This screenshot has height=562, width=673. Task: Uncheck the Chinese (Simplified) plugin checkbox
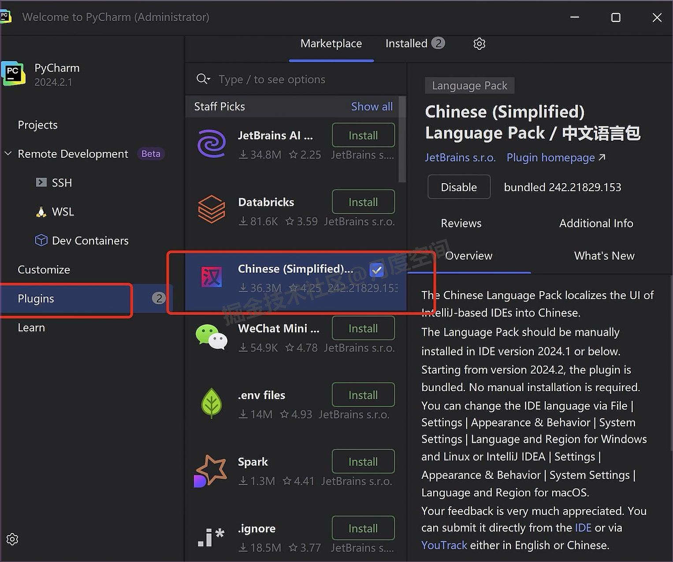[x=377, y=270]
